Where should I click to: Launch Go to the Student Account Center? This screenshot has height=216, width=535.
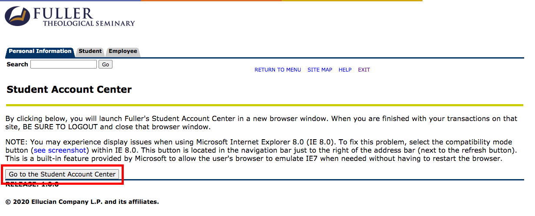pyautogui.click(x=63, y=174)
